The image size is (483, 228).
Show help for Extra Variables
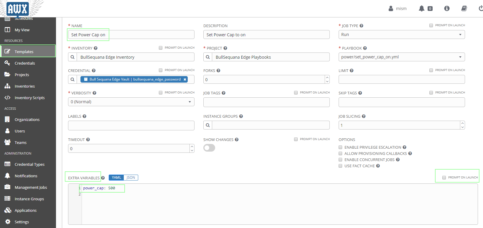click(x=103, y=178)
